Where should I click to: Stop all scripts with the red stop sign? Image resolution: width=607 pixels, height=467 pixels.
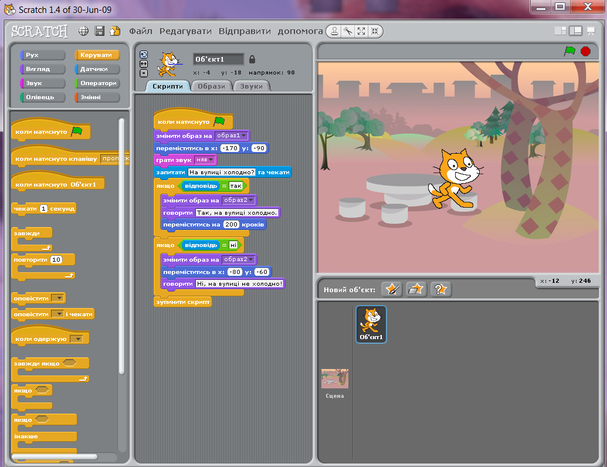(x=585, y=52)
